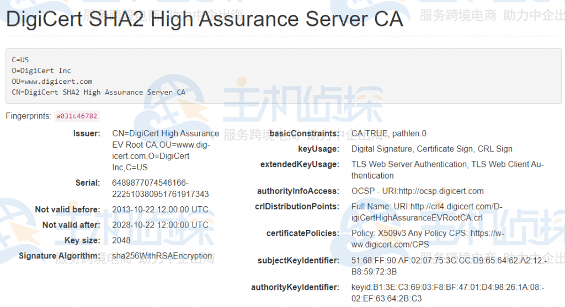Click the fingerprint badge a031c46782
The width and height of the screenshot is (565, 307).
point(77,116)
